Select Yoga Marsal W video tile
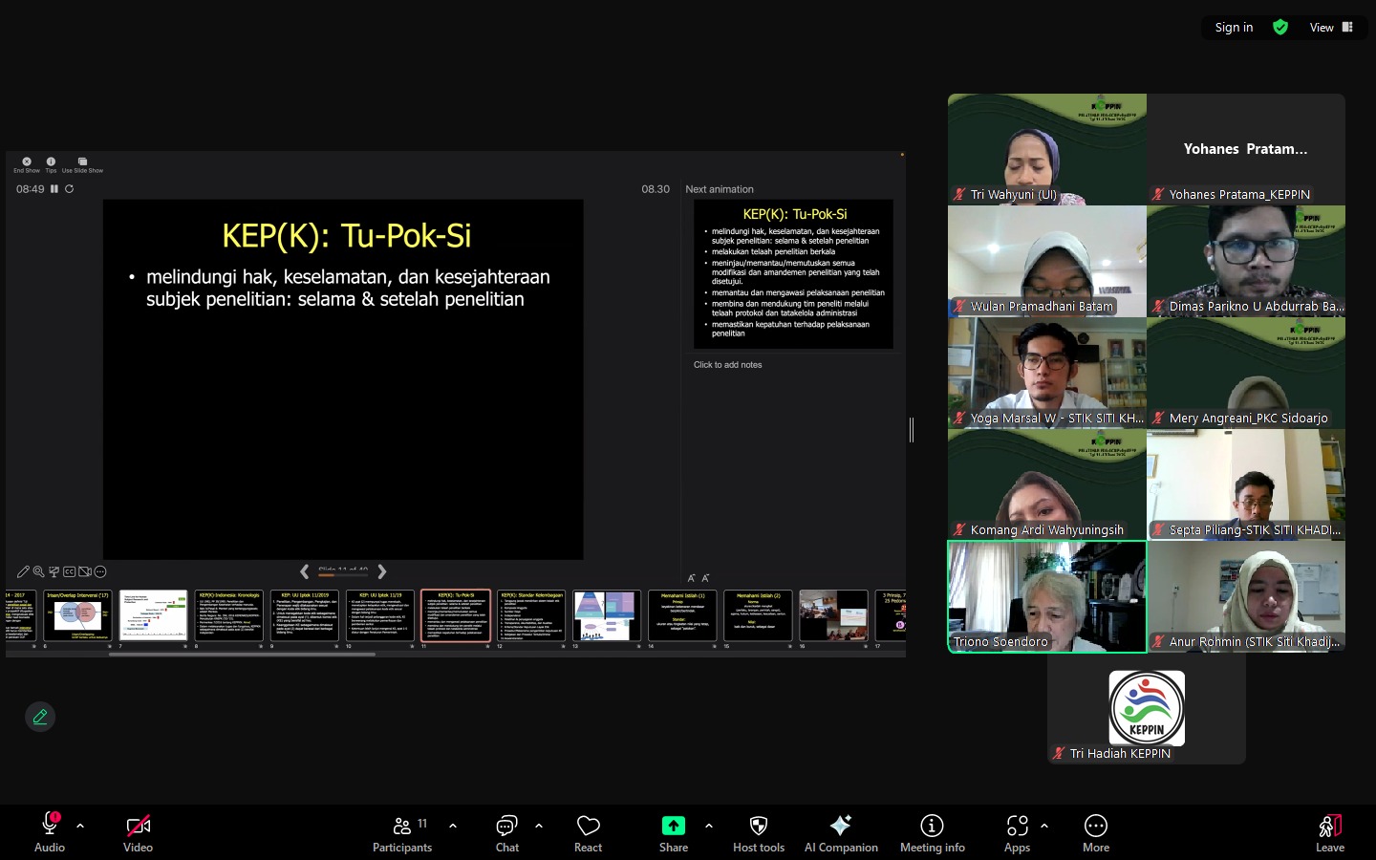1376x860 pixels. [x=1047, y=373]
